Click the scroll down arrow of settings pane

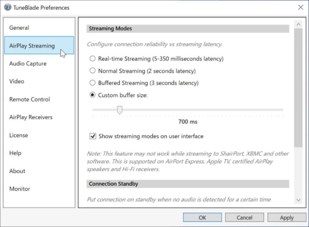point(298,200)
